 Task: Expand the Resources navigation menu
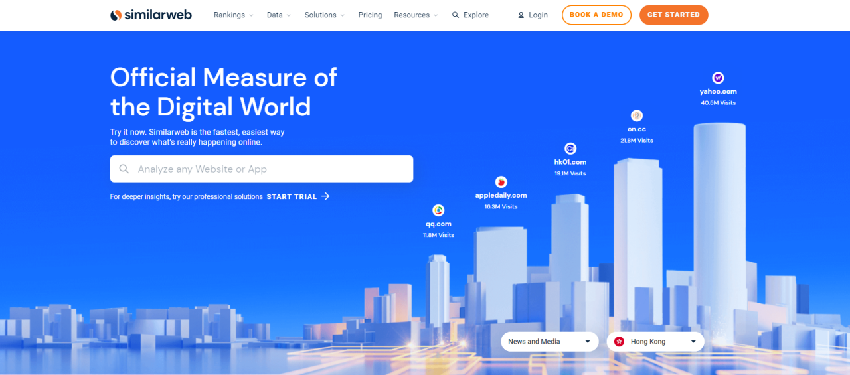pos(416,15)
